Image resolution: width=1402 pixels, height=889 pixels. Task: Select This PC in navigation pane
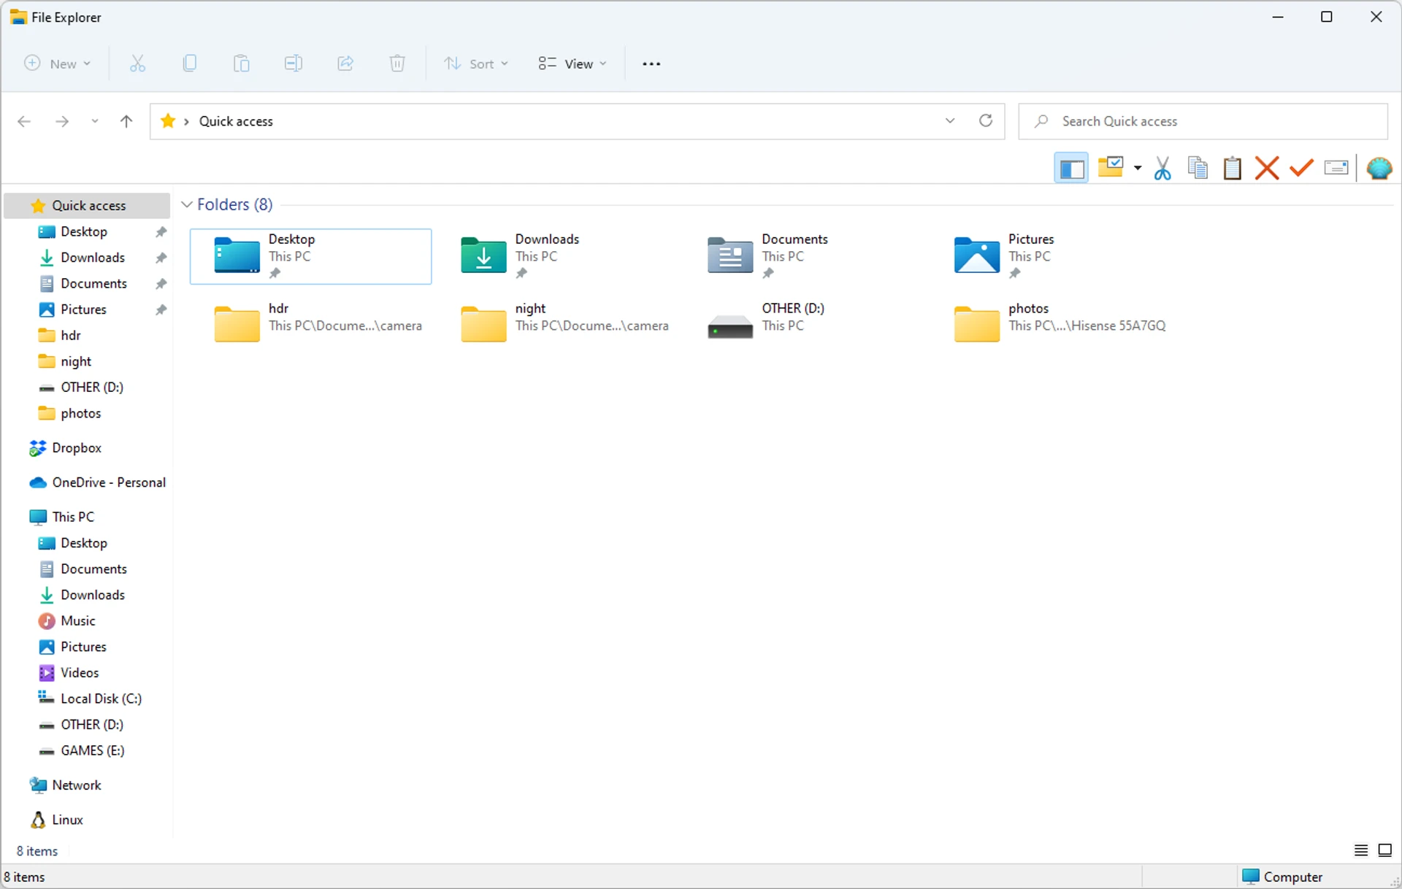pos(73,517)
